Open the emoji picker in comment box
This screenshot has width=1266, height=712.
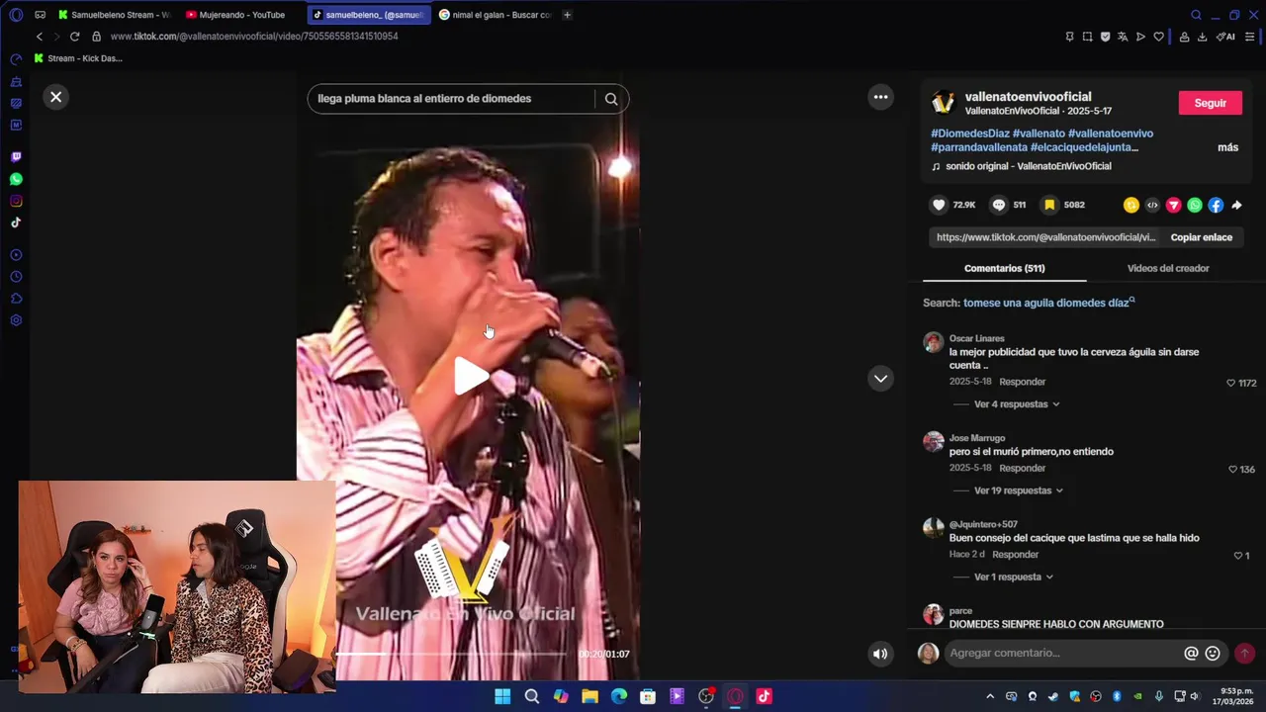(1213, 654)
